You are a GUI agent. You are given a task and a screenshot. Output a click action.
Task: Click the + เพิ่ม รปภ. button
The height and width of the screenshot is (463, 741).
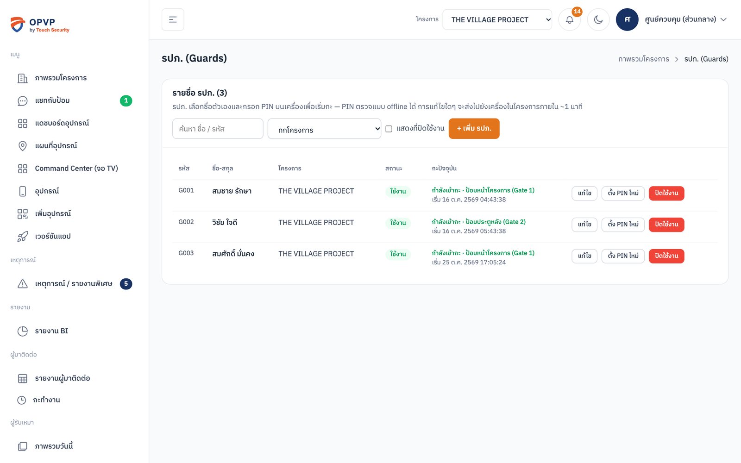474,128
